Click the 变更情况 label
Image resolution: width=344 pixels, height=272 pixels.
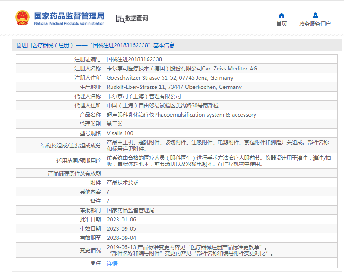pos(90,250)
